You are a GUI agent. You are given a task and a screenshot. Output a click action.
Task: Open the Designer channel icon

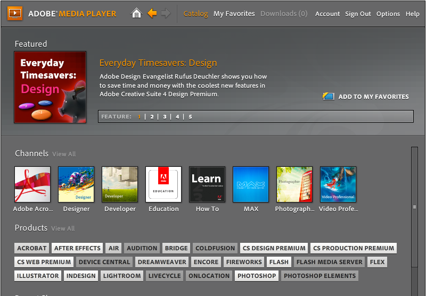[76, 184]
